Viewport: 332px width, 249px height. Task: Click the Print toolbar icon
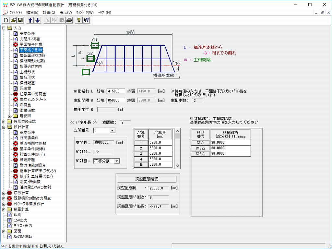coord(69,20)
